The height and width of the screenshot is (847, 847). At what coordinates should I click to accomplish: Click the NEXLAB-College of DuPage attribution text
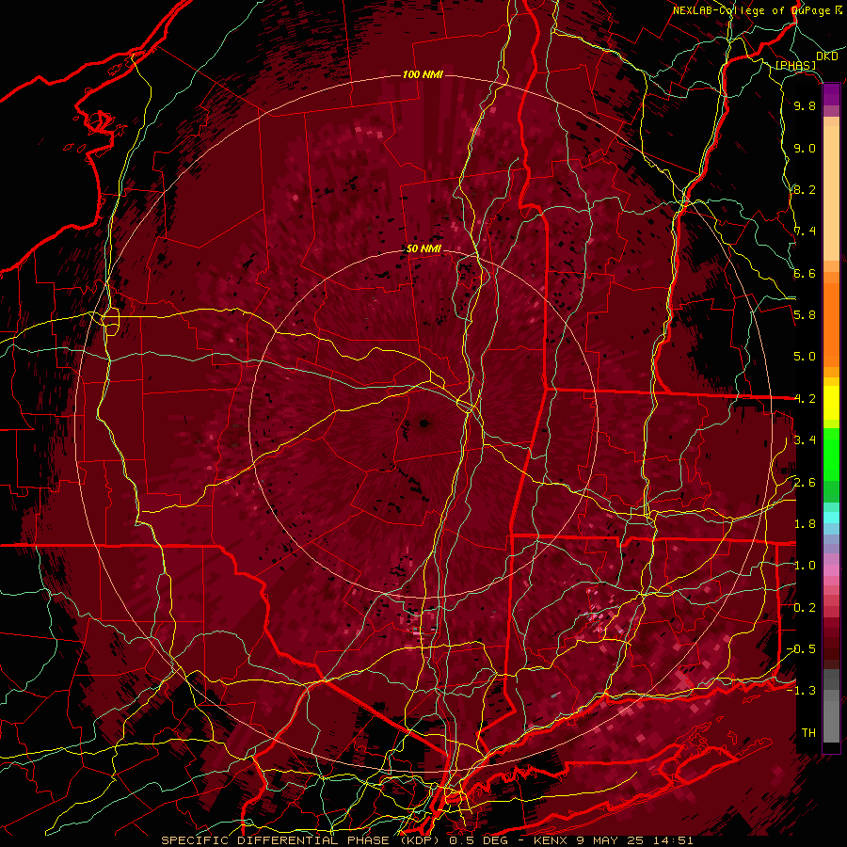[751, 10]
